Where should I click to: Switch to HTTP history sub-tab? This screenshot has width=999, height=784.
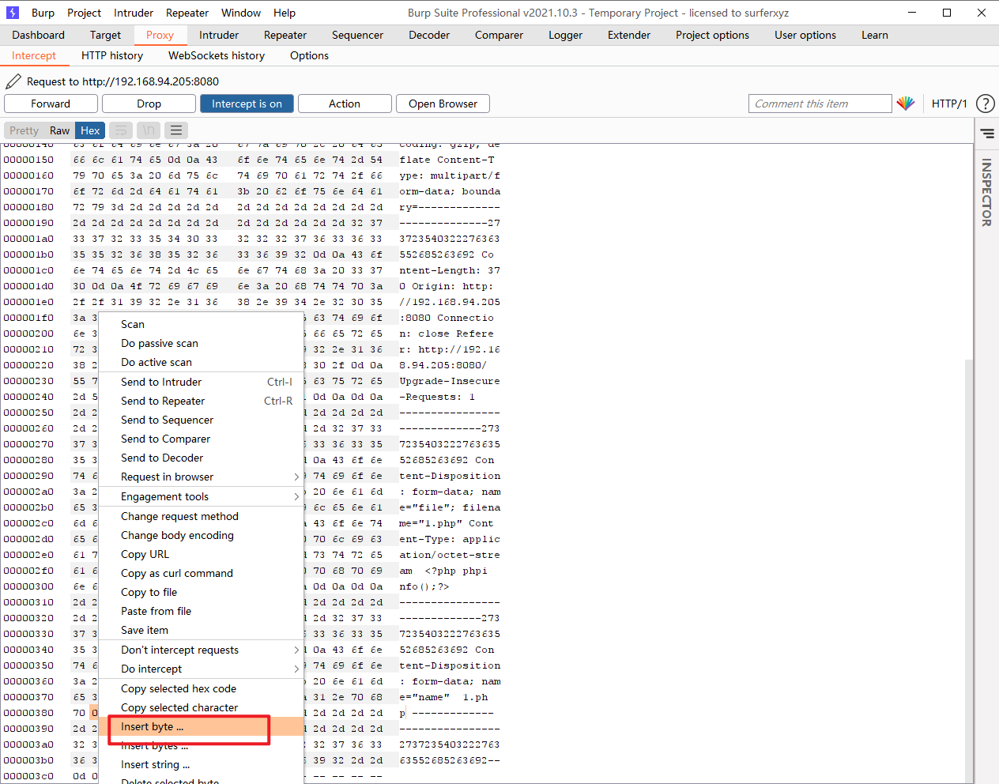112,55
